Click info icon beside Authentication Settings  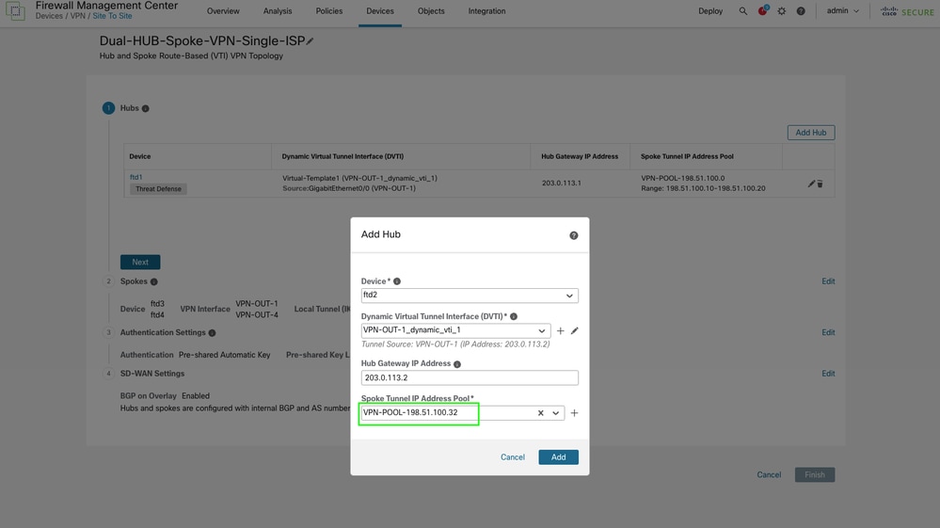[213, 332]
